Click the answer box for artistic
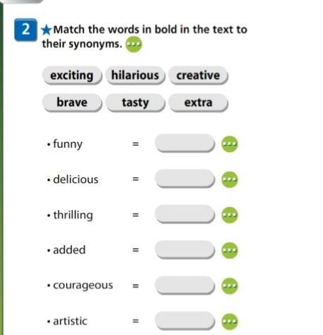 point(184,320)
